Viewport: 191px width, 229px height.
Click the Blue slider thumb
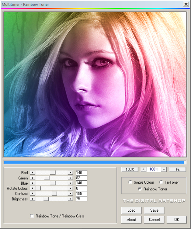53,183
